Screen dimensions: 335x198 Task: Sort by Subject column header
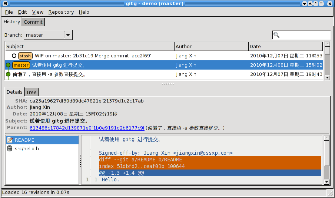90,46
